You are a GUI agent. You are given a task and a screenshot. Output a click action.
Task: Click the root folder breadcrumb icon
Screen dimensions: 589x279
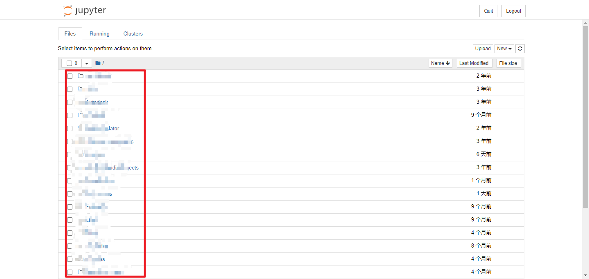[98, 63]
